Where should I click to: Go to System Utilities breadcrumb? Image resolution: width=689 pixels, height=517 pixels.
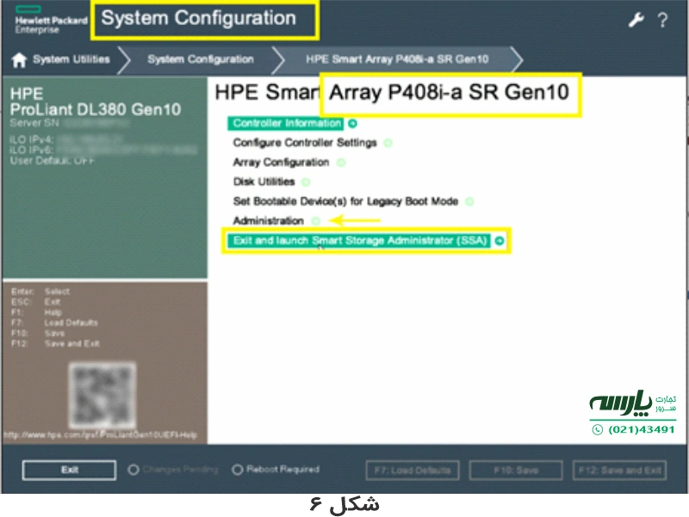tap(71, 60)
